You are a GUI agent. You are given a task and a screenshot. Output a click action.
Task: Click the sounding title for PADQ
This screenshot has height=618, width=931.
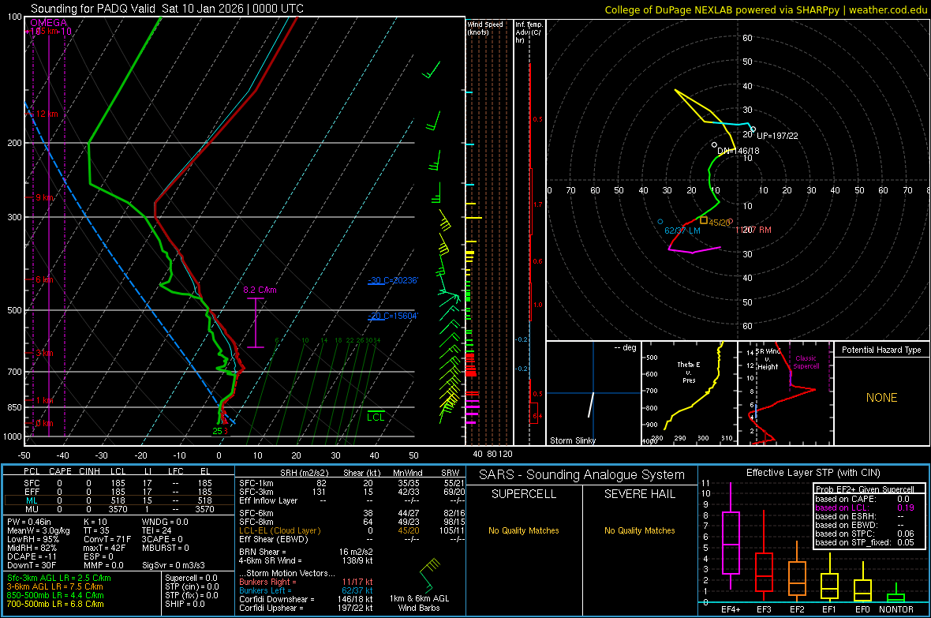166,9
